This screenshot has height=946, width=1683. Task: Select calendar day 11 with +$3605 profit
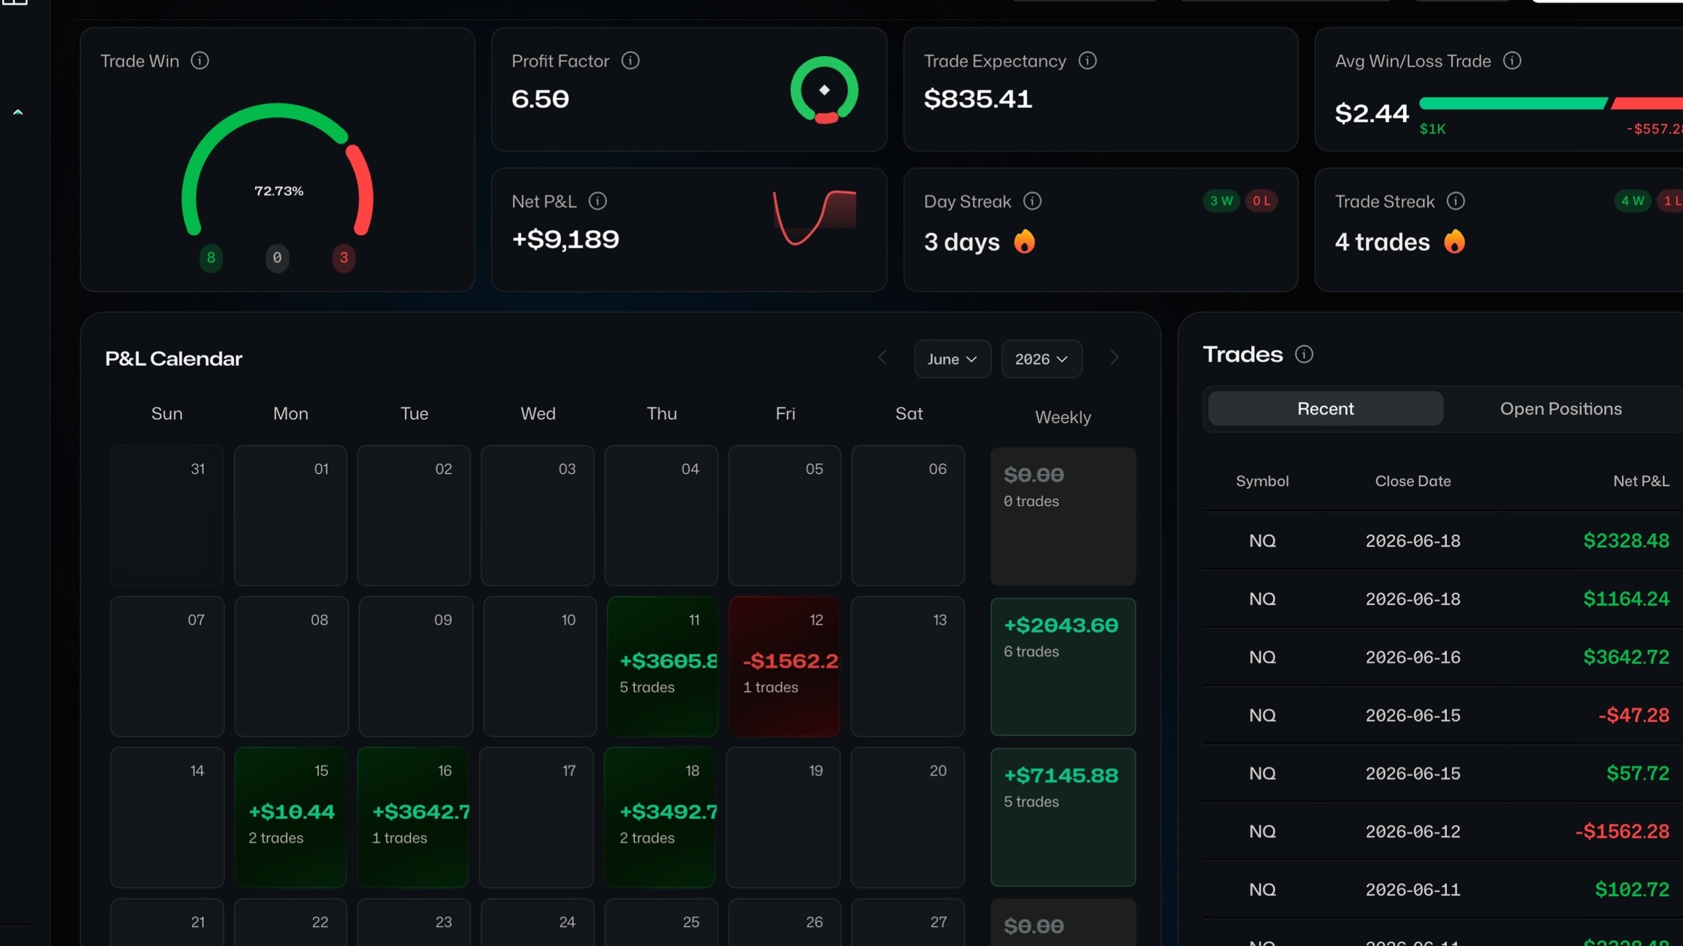pos(661,666)
